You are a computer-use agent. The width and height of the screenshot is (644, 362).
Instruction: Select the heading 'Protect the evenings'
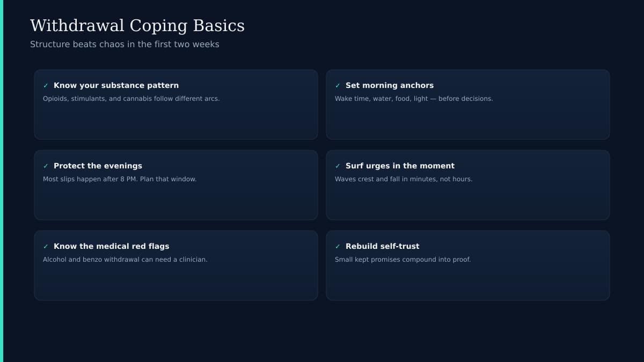pos(98,166)
